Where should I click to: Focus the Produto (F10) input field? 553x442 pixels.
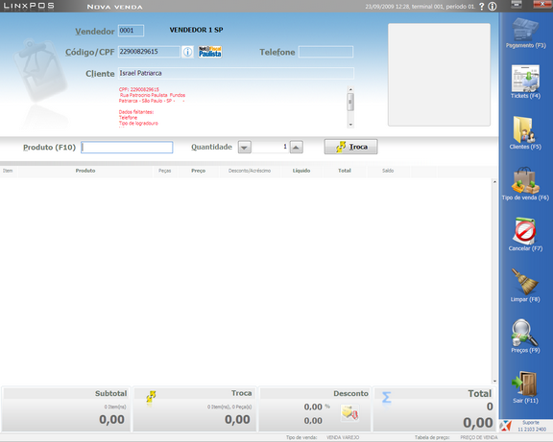click(127, 148)
